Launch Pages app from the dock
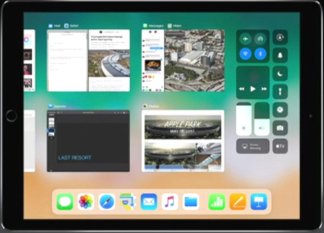 [238, 202]
